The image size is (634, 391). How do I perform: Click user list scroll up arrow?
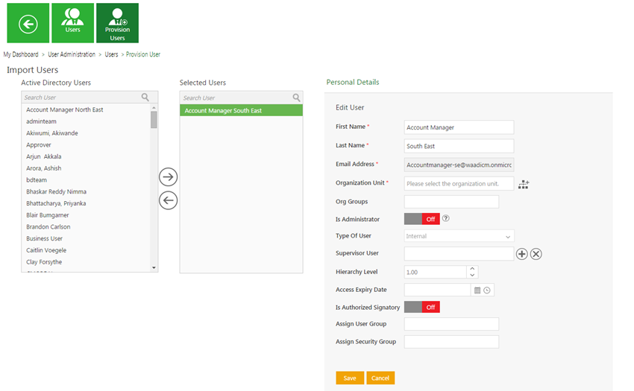click(154, 108)
